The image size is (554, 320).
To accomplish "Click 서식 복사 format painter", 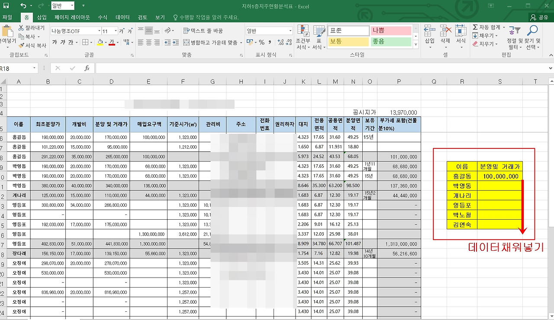I will [x=32, y=45].
